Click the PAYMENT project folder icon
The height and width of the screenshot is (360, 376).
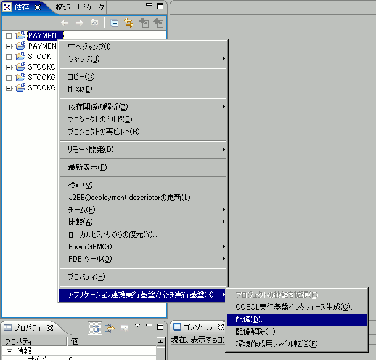click(20, 36)
